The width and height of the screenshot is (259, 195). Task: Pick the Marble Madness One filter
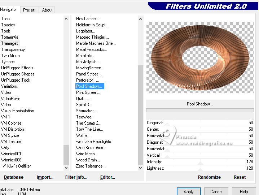(96, 43)
